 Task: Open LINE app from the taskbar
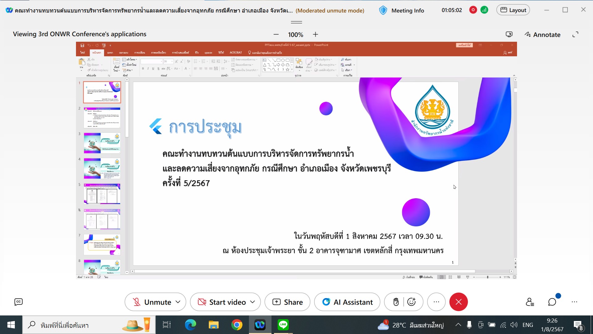283,325
